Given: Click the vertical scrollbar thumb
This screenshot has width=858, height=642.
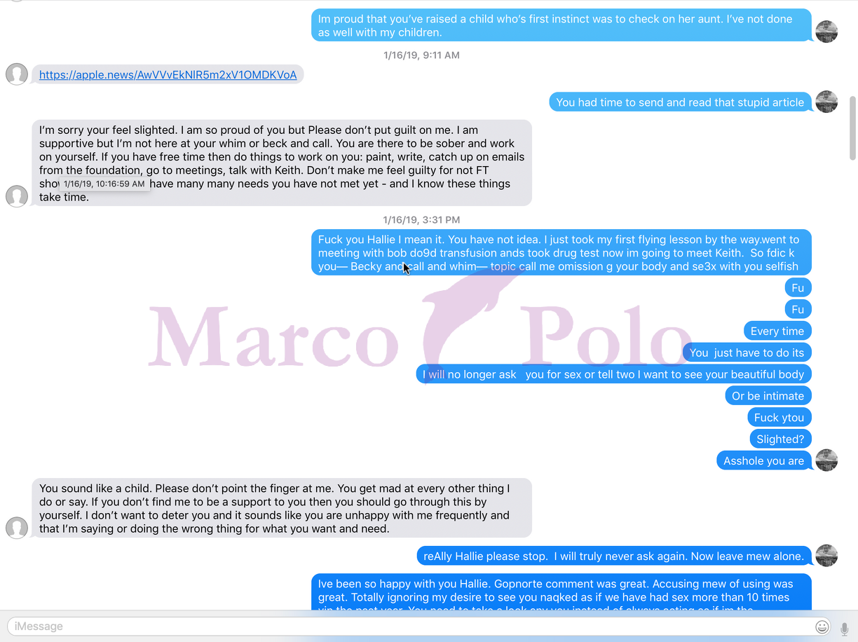Looking at the screenshot, I should point(852,128).
